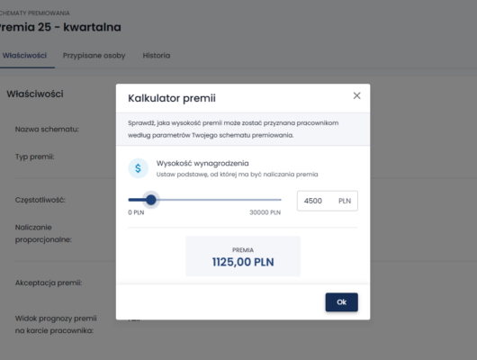Click the dollar sign salary icon

point(138,168)
